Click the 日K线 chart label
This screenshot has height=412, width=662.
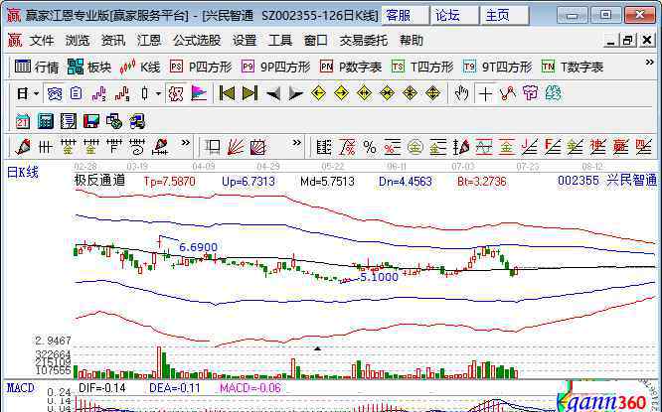click(x=23, y=173)
